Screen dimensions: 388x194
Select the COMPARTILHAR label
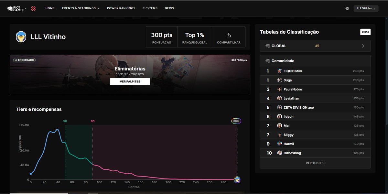click(229, 42)
